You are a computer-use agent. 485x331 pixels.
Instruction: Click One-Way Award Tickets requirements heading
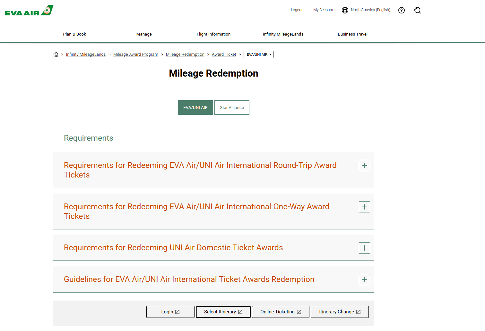[196, 211]
